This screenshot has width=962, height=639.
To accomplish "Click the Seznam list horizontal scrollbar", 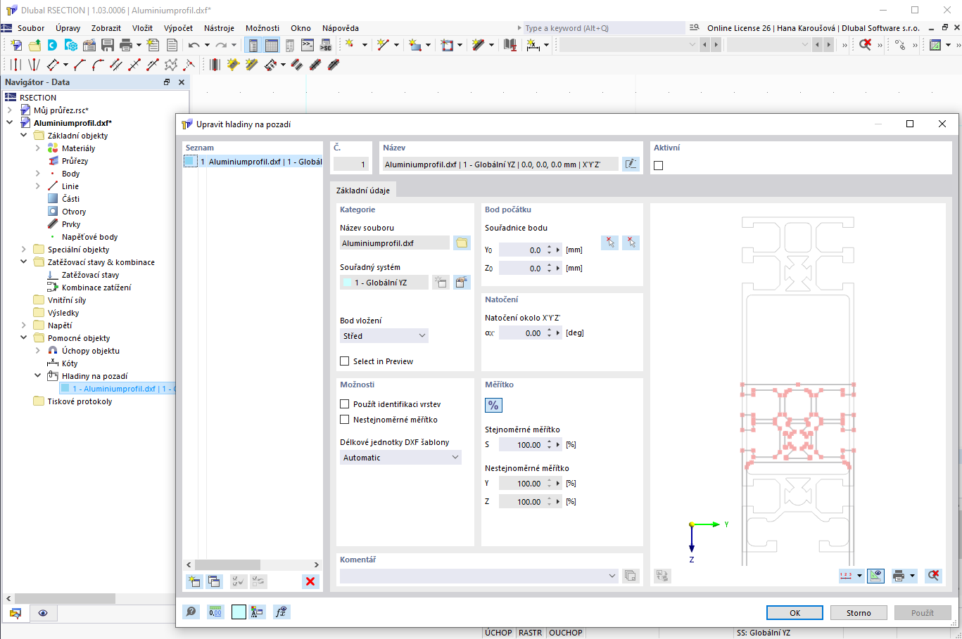I will (x=252, y=564).
